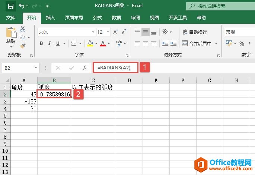Open the 宋体 font name dropdown
Viewport: 255px width, 175px height.
pyautogui.click(x=93, y=32)
